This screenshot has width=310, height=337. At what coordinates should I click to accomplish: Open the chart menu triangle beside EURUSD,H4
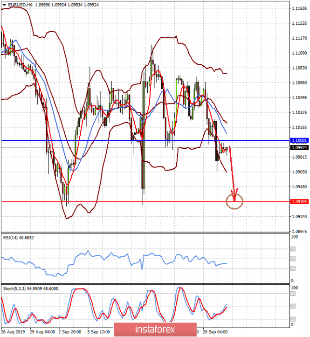coord(4,5)
